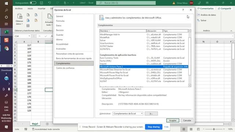Open Barra de herramientas de acceso rápido
Image resolution: width=235 pixels, height=132 pixels.
74,58
